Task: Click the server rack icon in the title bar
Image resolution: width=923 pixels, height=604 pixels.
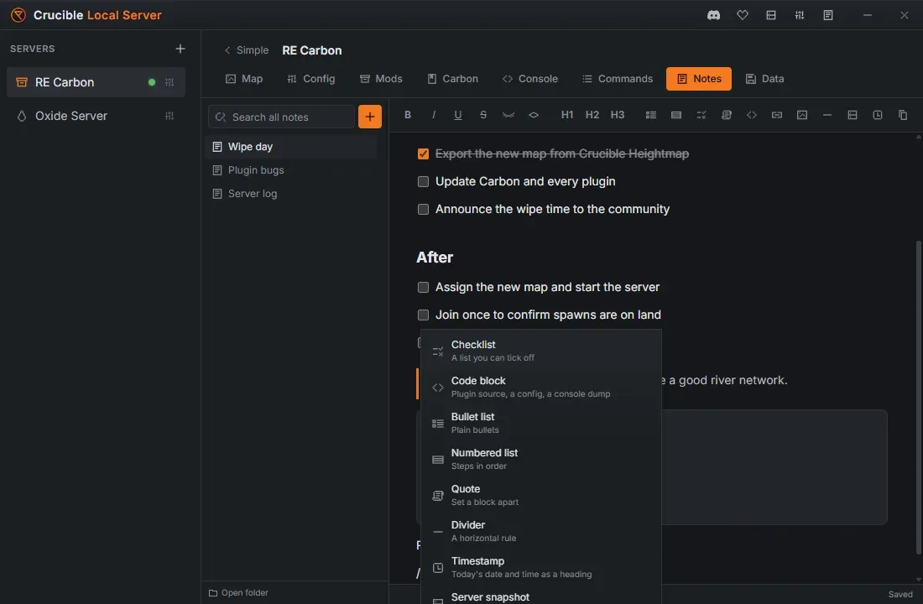Action: coord(771,15)
